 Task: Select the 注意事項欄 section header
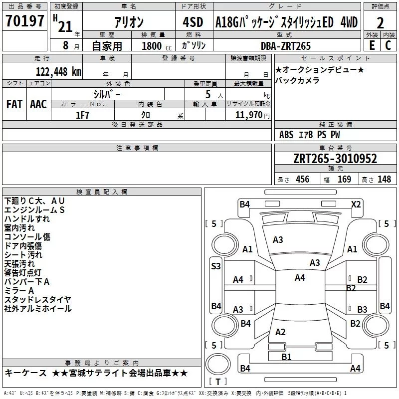pyautogui.click(x=137, y=148)
